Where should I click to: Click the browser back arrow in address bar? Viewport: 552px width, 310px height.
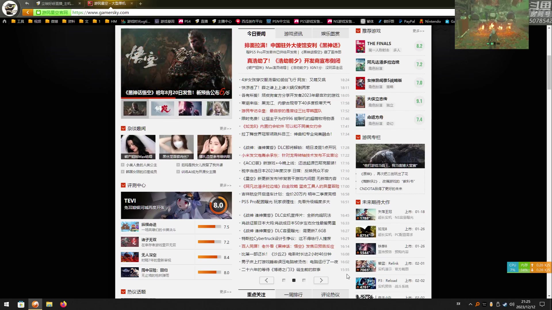point(28,12)
